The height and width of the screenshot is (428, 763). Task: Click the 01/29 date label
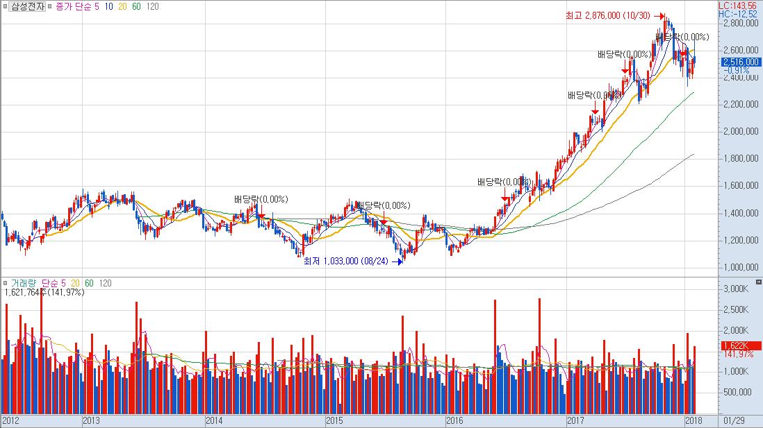[734, 420]
